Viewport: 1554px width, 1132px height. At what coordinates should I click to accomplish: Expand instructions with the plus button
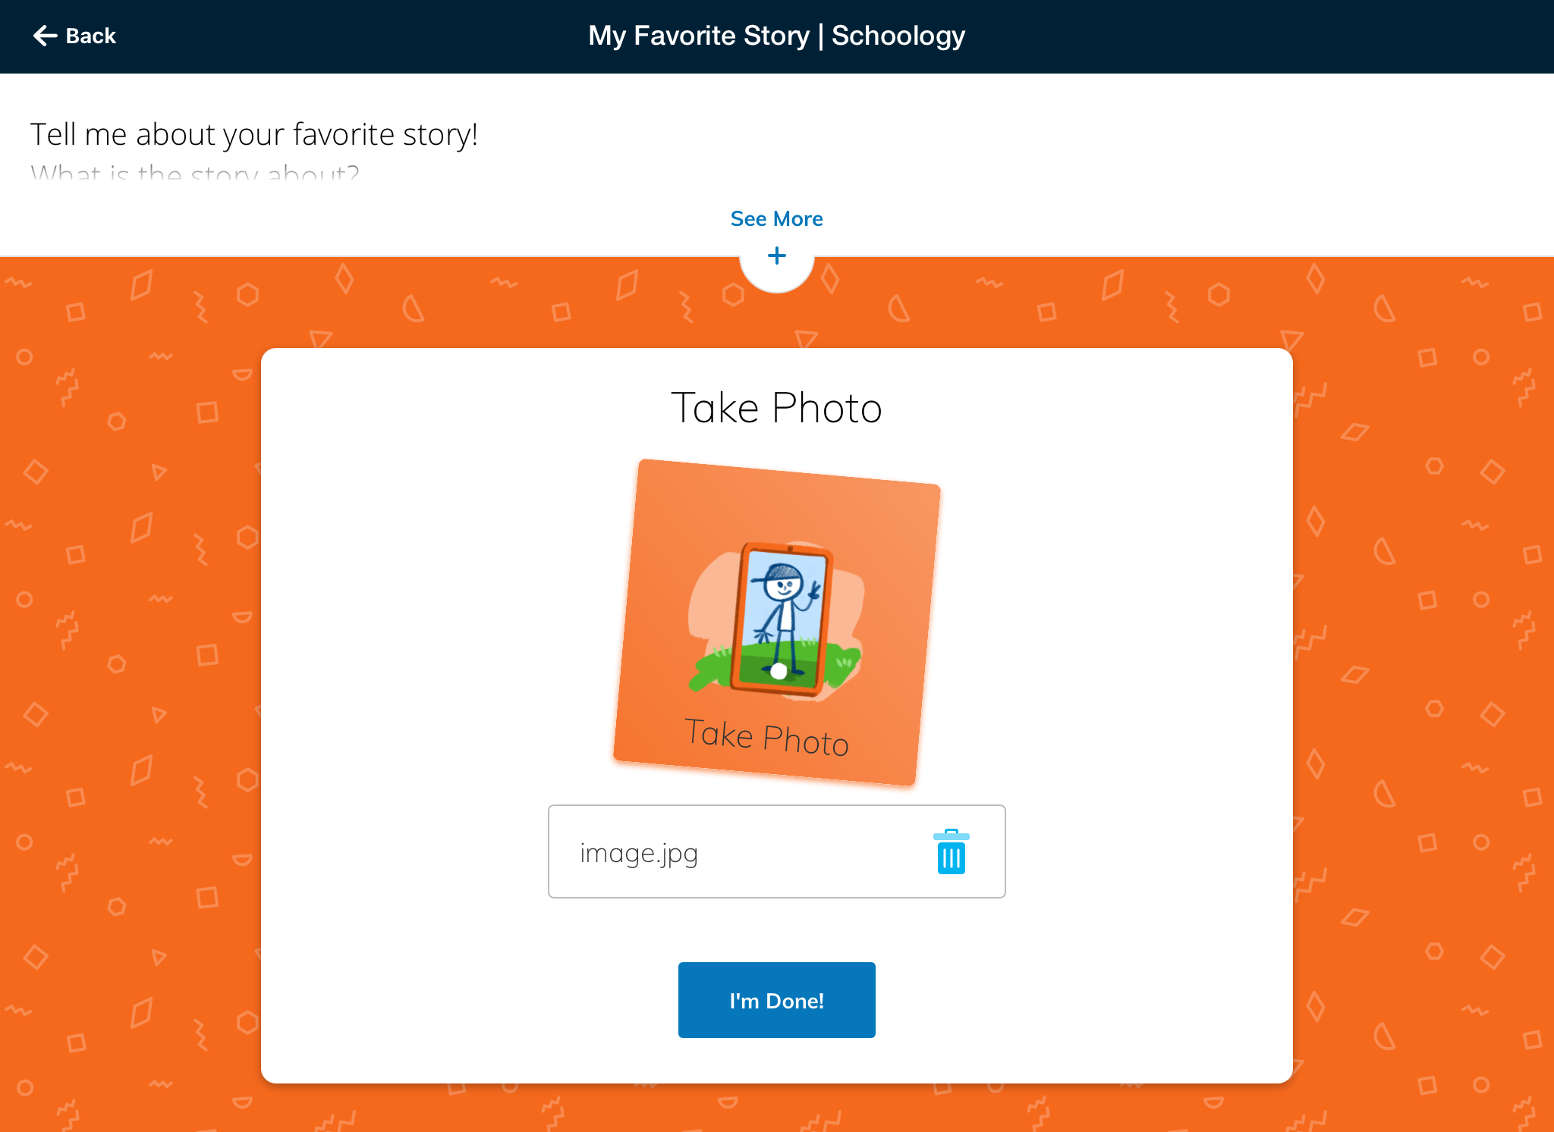point(776,256)
